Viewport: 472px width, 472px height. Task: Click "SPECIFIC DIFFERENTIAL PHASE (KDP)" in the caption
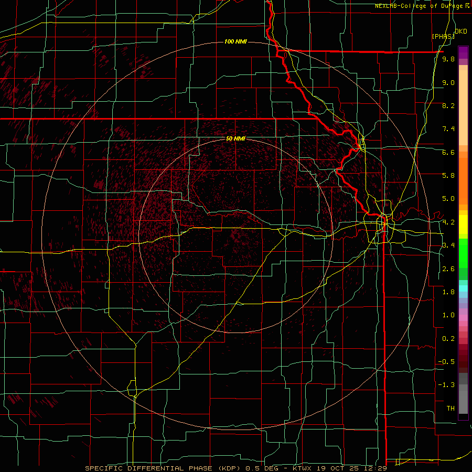click(164, 468)
